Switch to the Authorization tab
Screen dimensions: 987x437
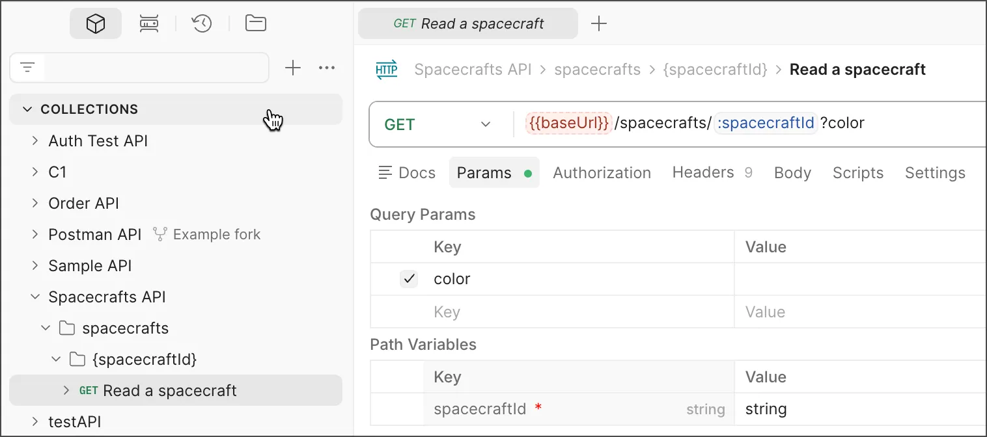tap(602, 173)
